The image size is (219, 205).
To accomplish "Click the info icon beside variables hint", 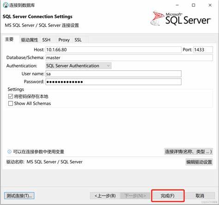I will pyautogui.click(x=9, y=151).
